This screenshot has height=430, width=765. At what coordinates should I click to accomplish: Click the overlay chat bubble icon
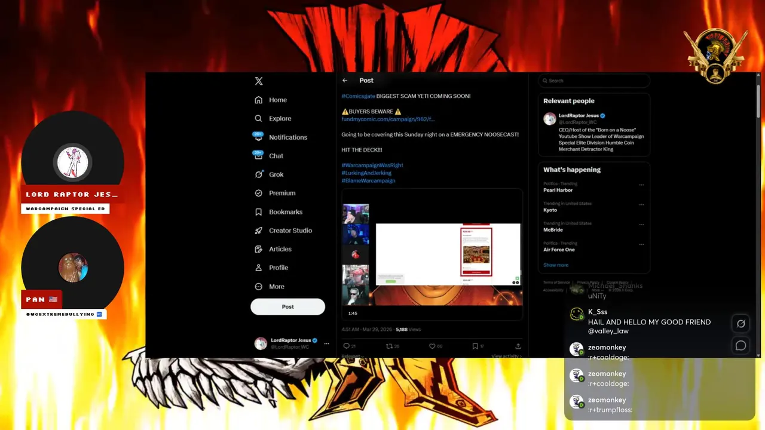[x=740, y=345]
